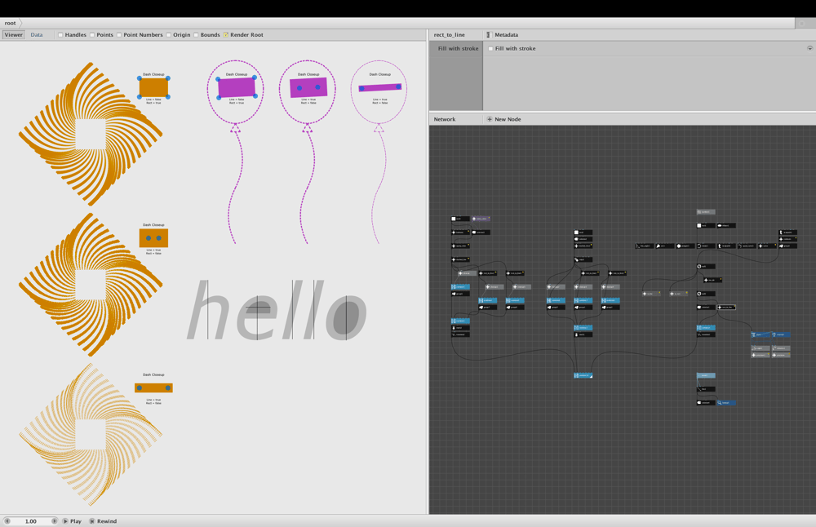The image size is (816, 527).
Task: Select the line node above the lookup node
Action: [706, 388]
